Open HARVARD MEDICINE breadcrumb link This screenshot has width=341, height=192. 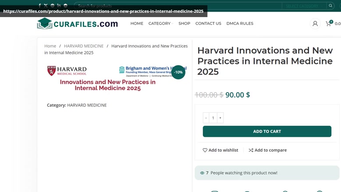[84, 46]
